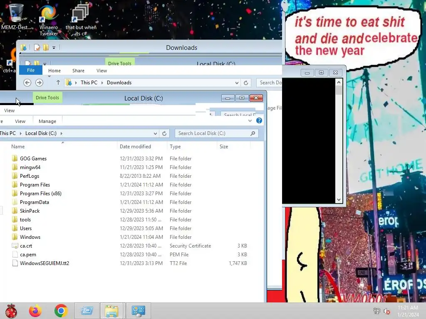Select the ca.pem file icon
The image size is (426, 319).
click(x=15, y=255)
